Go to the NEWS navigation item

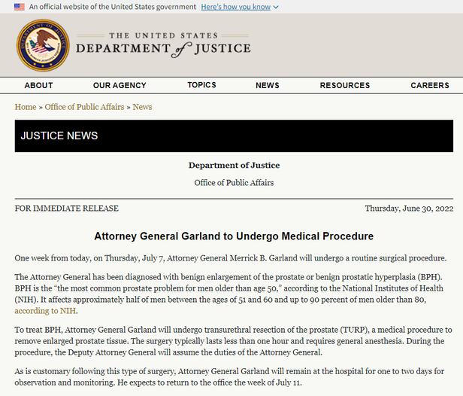(x=268, y=86)
